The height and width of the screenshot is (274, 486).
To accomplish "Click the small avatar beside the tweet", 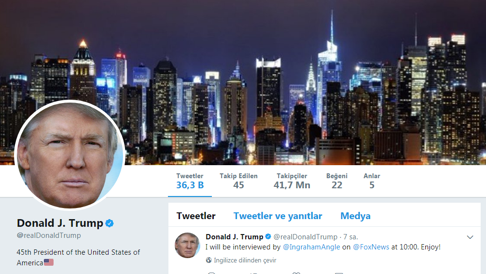I will click(188, 245).
